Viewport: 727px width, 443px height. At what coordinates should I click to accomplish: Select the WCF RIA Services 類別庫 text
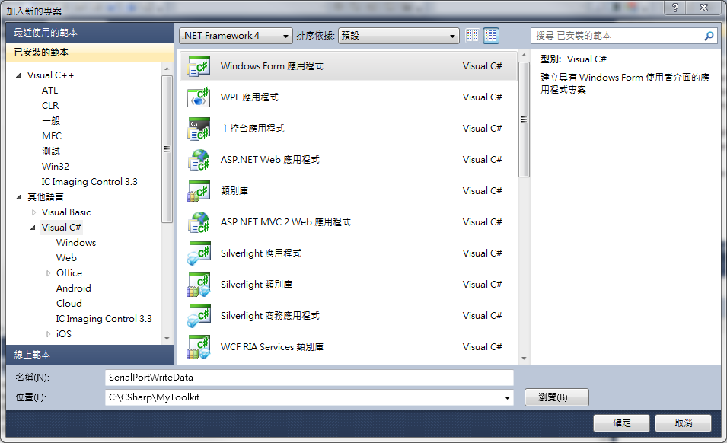273,346
